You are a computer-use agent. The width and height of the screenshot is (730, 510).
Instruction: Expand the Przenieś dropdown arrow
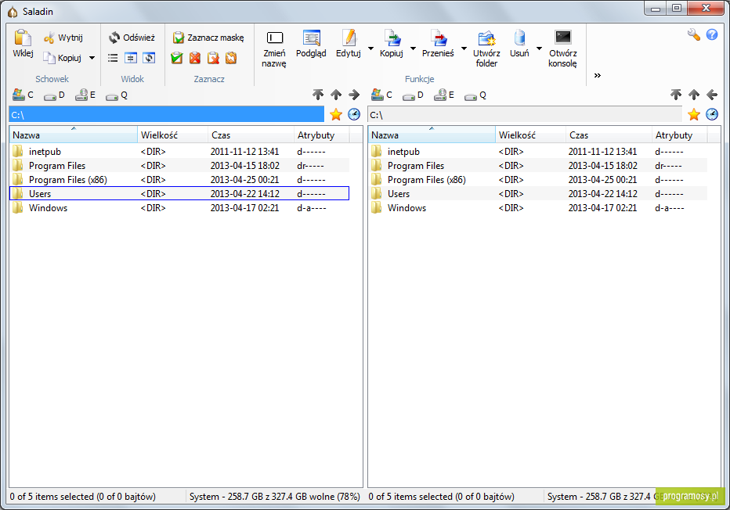coord(464,48)
